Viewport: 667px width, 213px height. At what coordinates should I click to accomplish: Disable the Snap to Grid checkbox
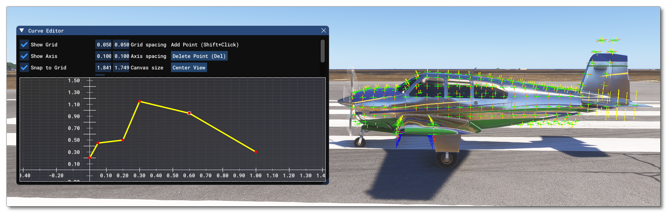24,68
